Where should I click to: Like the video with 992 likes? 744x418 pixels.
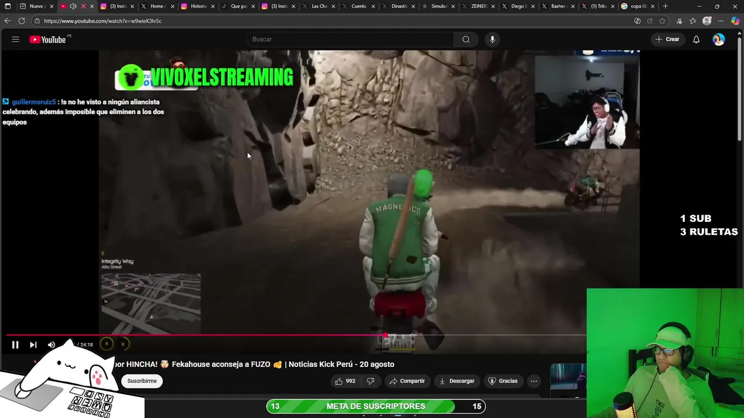tap(344, 381)
